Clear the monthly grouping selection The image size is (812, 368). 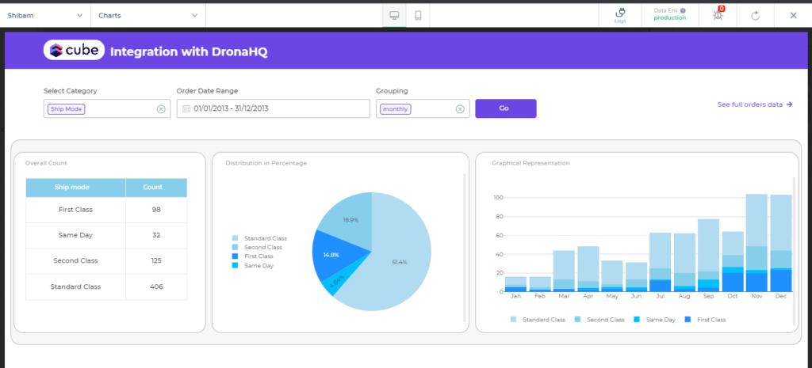(459, 109)
